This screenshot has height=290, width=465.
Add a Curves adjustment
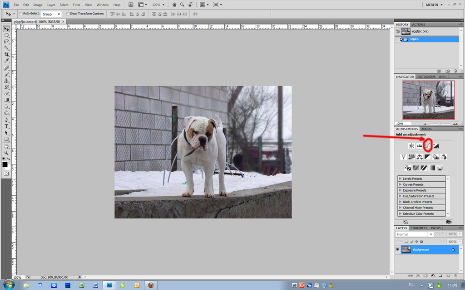(x=427, y=146)
